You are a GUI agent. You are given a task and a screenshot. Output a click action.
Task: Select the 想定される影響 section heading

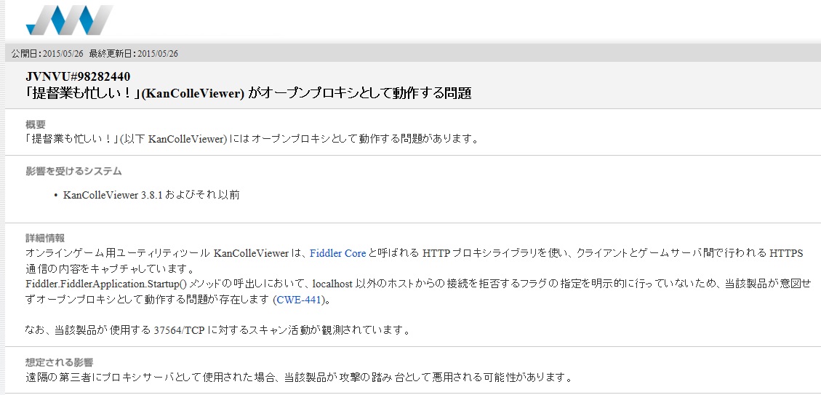pos(59,362)
